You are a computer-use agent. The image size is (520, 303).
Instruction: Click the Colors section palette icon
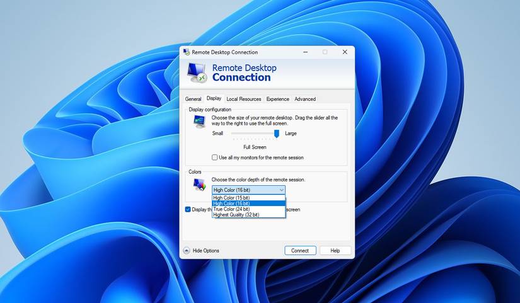(x=200, y=185)
